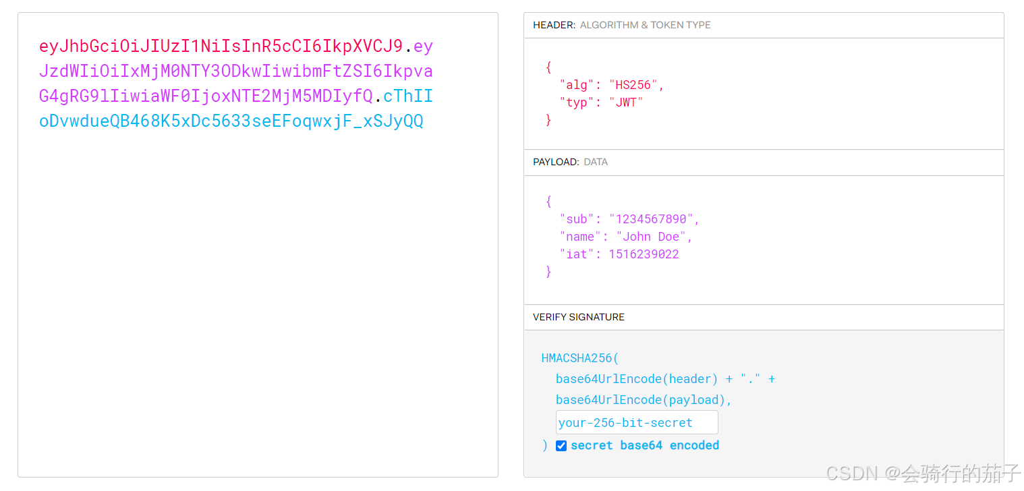
Task: Click the PAYLOAD: DATA section label
Action: (x=569, y=162)
